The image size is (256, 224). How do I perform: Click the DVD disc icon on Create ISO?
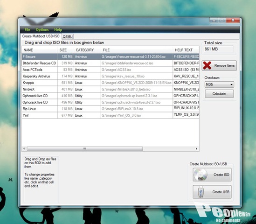point(201,175)
